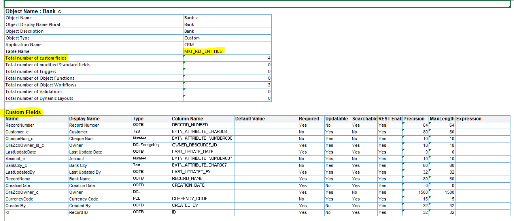
Task: Select the 'CreationDate' field name cell
Action: [36, 185]
